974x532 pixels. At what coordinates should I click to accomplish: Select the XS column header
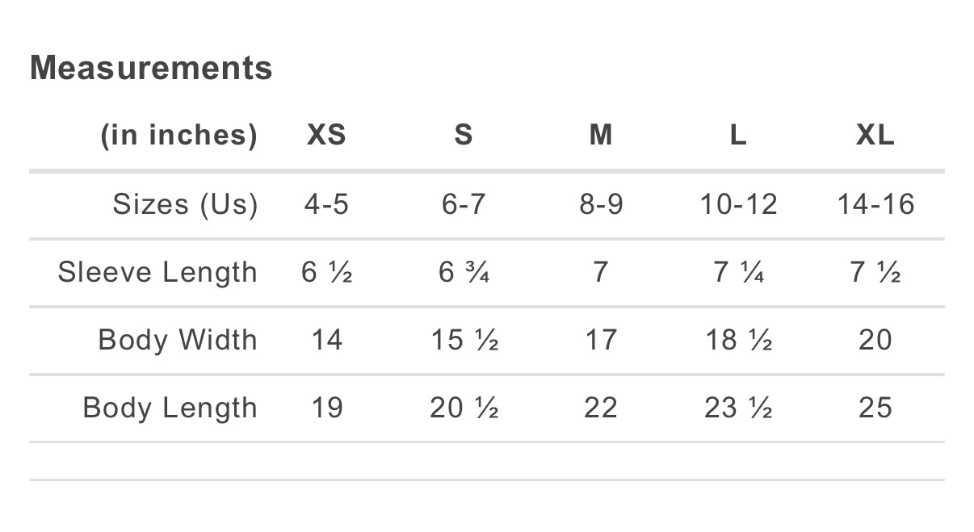click(x=326, y=135)
